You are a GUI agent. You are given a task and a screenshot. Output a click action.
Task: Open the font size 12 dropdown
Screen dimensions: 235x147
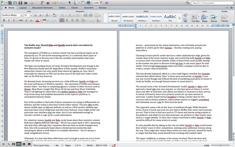coord(31,15)
